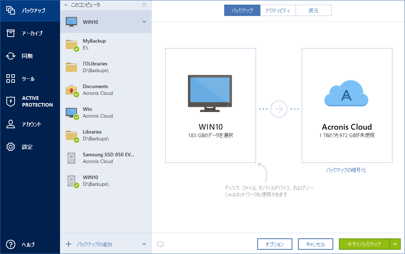Click the 183 GBのデータを選択 text
The height and width of the screenshot is (254, 405).
tap(211, 135)
